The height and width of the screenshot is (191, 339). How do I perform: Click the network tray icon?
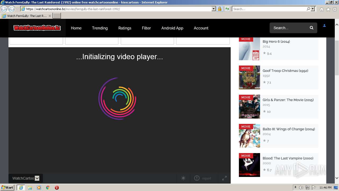pos(307,188)
